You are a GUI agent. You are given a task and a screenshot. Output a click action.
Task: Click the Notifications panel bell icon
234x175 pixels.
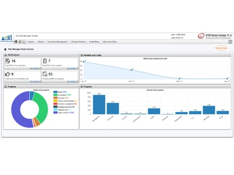coord(6,55)
